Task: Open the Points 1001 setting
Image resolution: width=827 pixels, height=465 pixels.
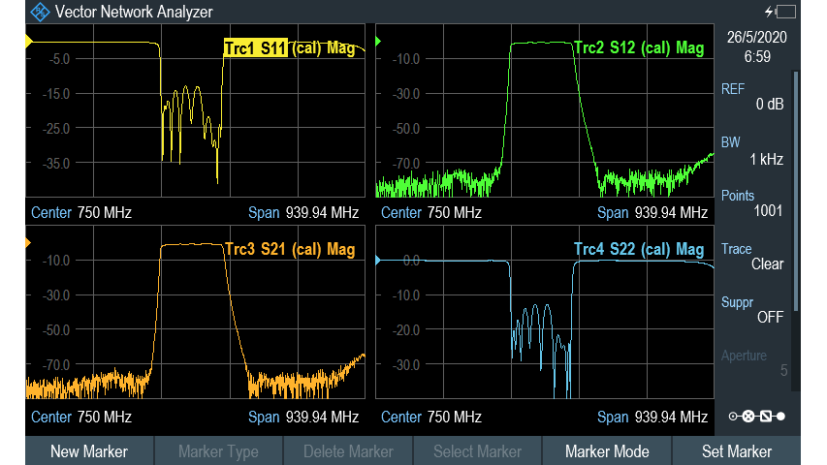Action: click(754, 203)
